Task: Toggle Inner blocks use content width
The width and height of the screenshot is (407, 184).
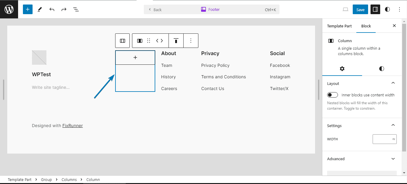Action: coord(333,95)
